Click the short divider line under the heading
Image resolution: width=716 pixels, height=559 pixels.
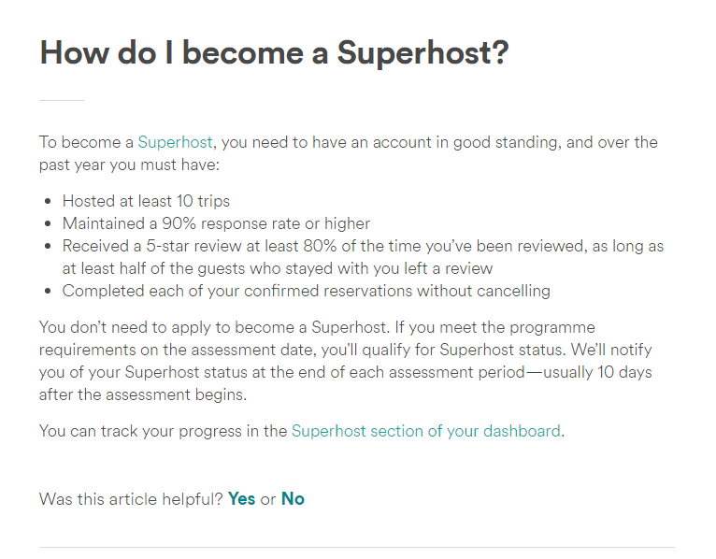coord(62,100)
